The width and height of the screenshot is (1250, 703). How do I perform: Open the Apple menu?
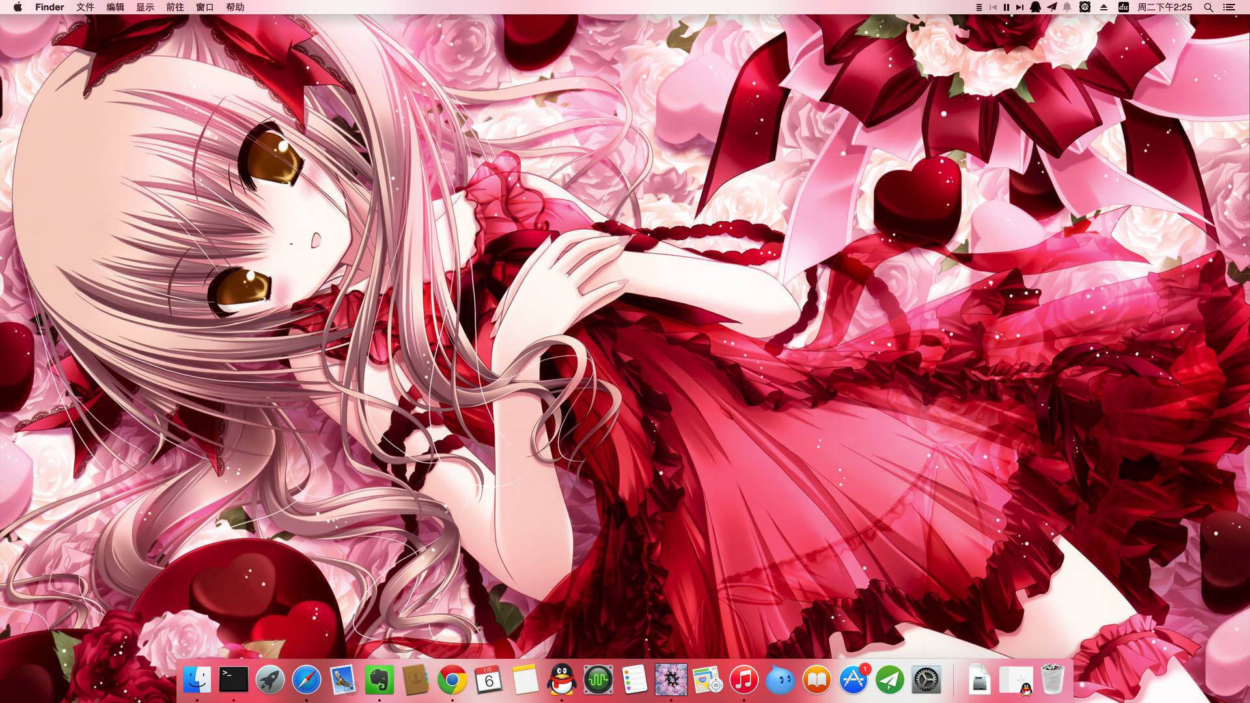[x=18, y=7]
